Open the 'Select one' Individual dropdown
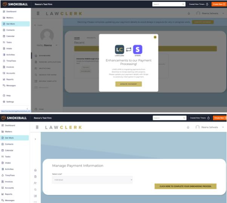227x203 pixels. click(92, 180)
